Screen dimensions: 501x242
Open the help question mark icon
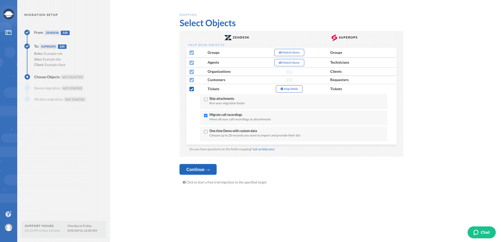(x=8, y=214)
